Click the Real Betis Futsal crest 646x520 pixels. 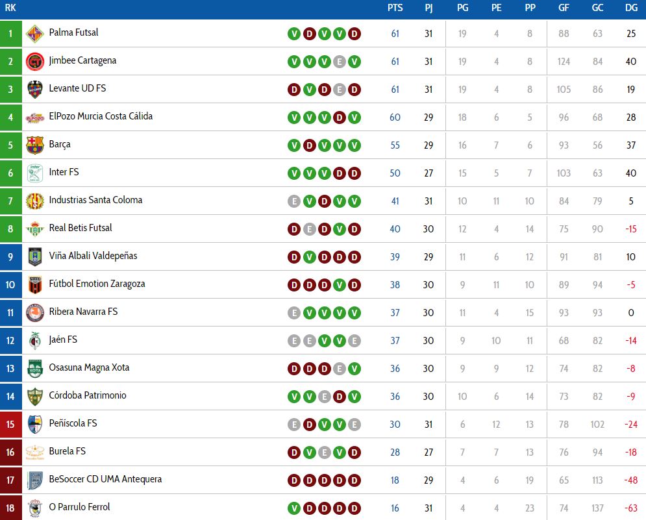click(x=35, y=229)
